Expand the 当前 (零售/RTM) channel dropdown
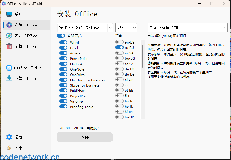The width and height of the screenshot is (231, 160). click(188, 28)
